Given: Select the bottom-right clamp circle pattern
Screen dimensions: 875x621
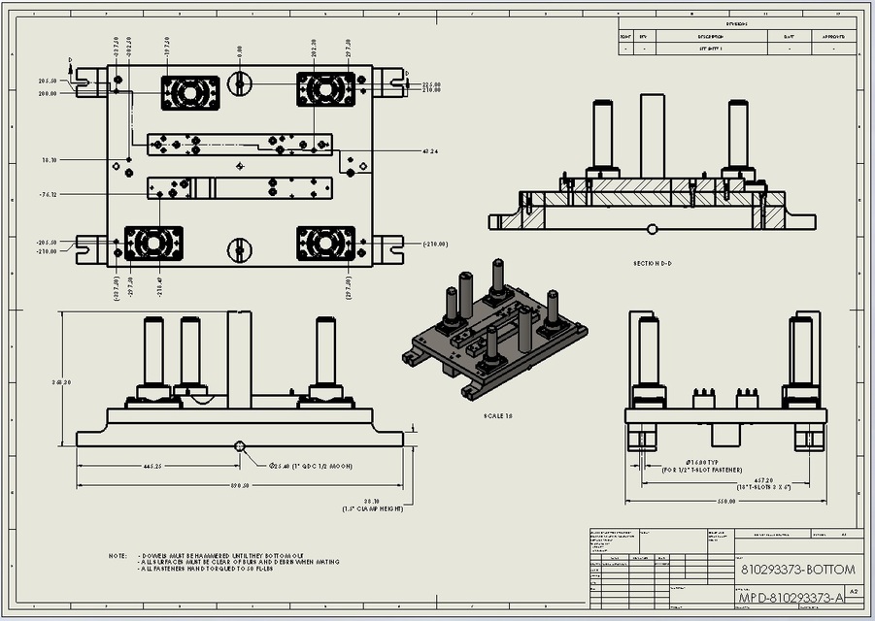Looking at the screenshot, I should pos(326,241).
